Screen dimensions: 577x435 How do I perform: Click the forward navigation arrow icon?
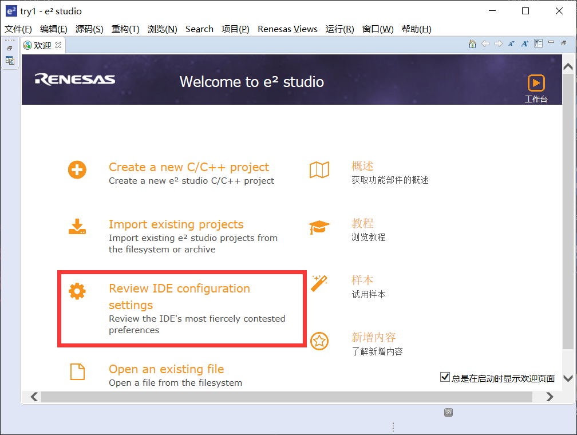coord(497,43)
